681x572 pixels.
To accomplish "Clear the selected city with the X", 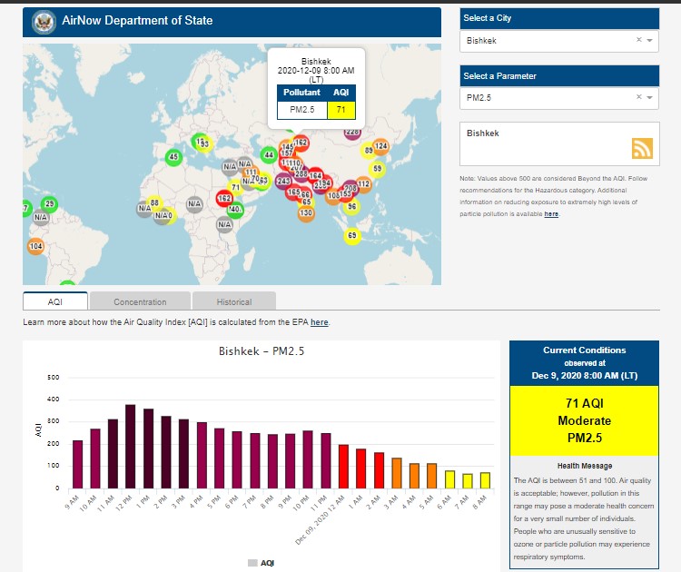I will pos(638,40).
